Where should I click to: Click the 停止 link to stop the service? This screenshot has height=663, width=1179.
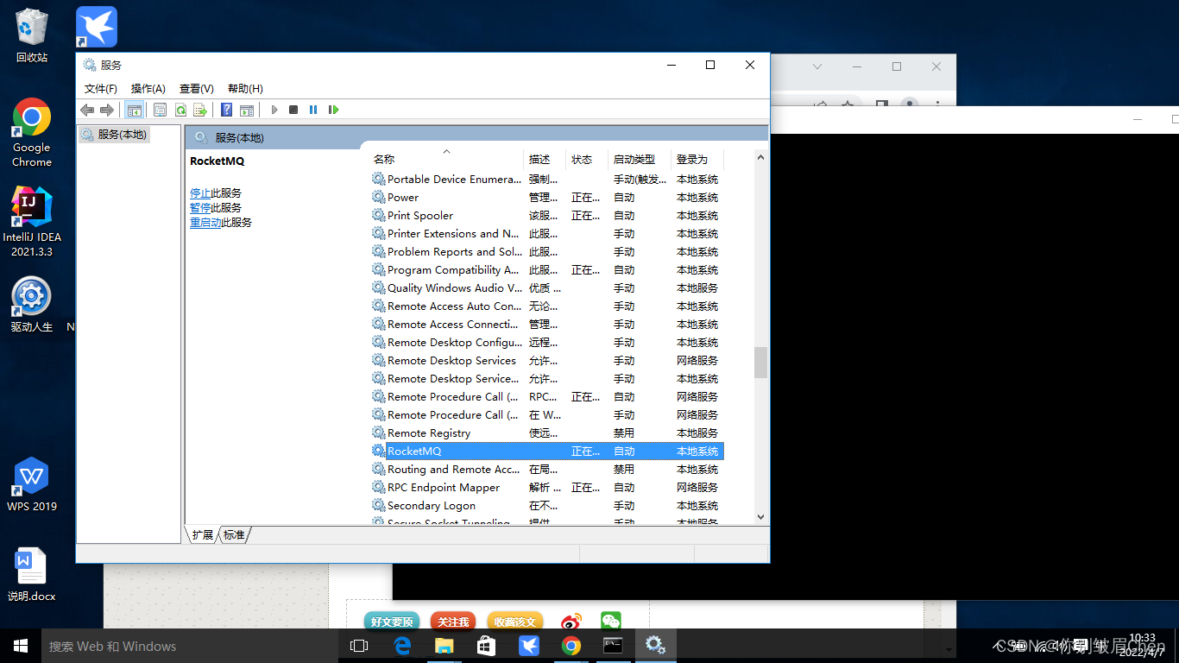[200, 193]
